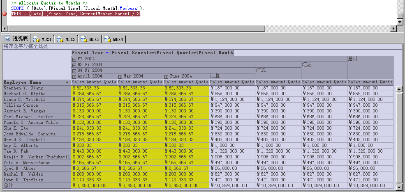Expand the May 2004 month column

[120, 76]
